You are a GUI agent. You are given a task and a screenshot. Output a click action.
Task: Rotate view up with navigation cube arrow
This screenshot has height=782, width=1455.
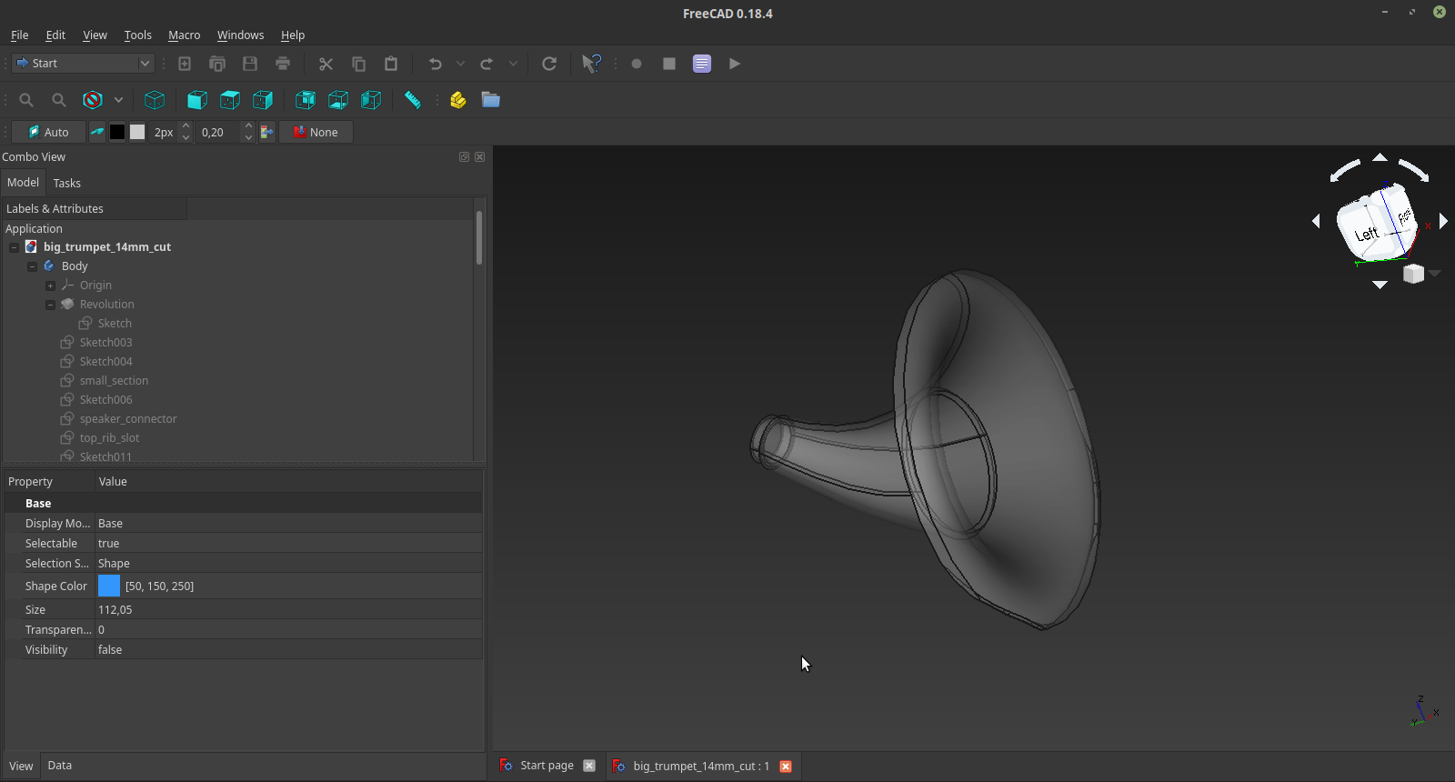pyautogui.click(x=1380, y=157)
